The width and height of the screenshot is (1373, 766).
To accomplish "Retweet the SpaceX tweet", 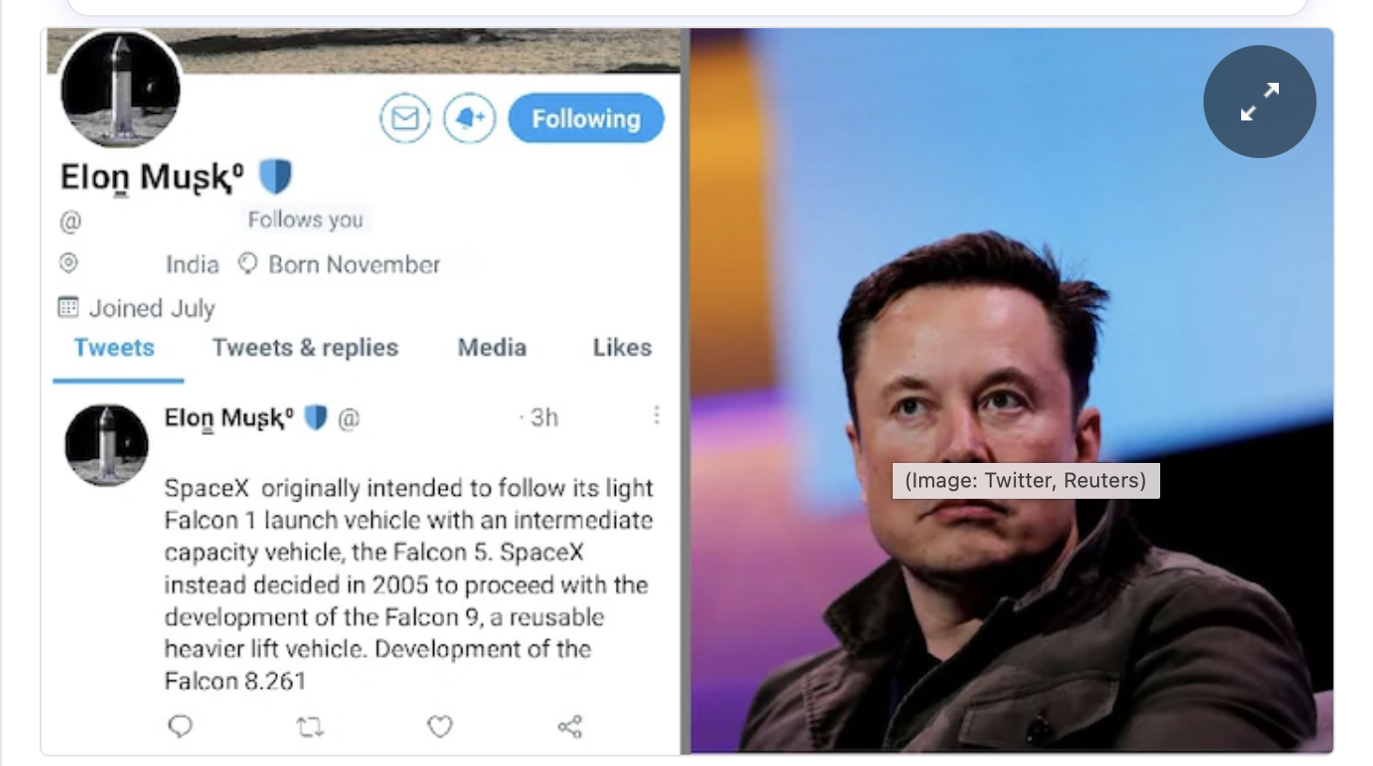I will pyautogui.click(x=310, y=726).
